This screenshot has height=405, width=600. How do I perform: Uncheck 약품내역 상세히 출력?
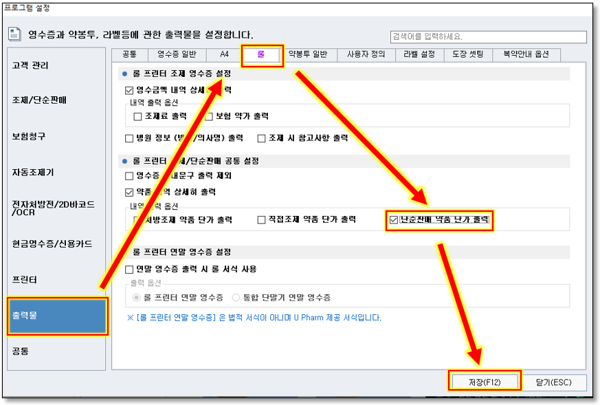pos(129,193)
